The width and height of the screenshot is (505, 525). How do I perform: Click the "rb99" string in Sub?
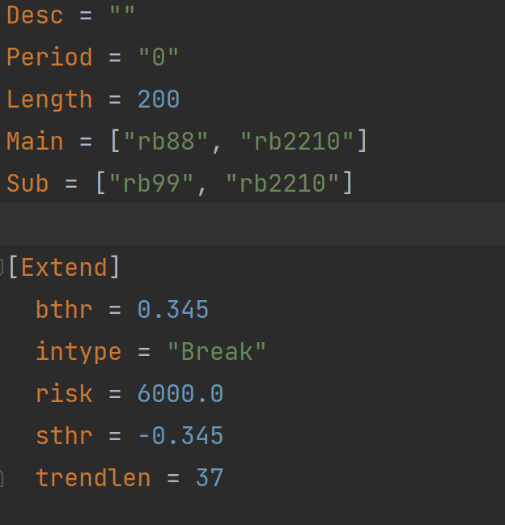[151, 183]
